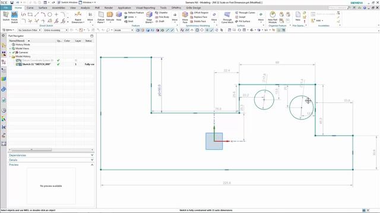Open the File menu tab

click(x=5, y=8)
